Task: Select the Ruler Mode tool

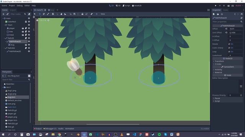Action: tap(65, 14)
